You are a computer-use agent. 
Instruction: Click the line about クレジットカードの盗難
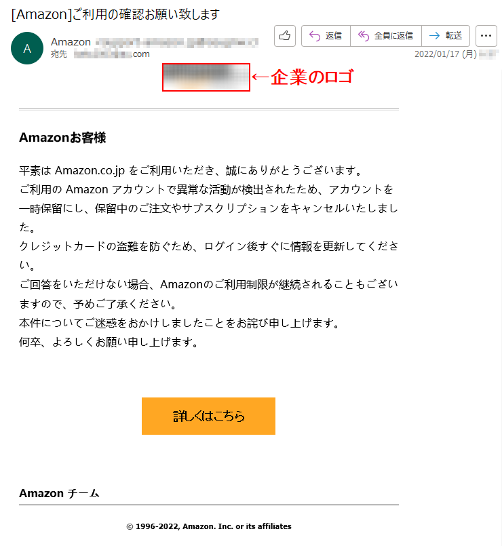pyautogui.click(x=208, y=256)
